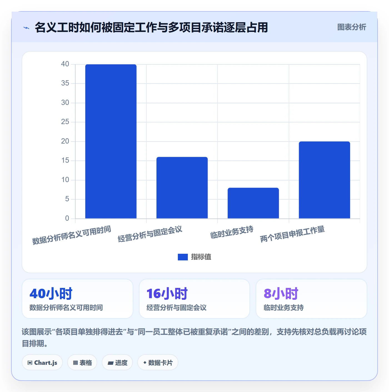
Task: Click the y-axis value 15
Action: (65, 160)
